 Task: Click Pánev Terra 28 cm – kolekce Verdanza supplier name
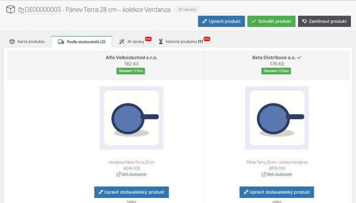pyautogui.click(x=277, y=162)
